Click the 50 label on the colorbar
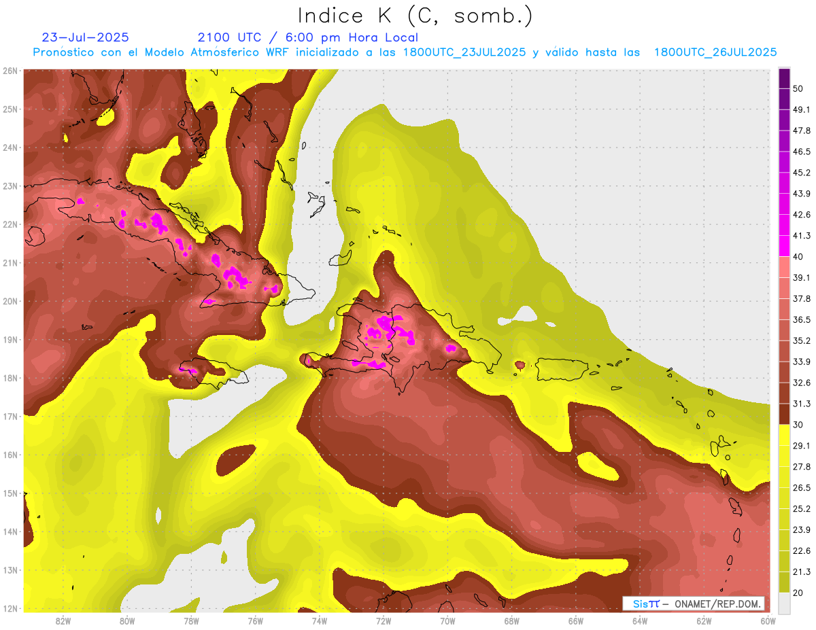This screenshot has height=630, width=816. pyautogui.click(x=800, y=90)
